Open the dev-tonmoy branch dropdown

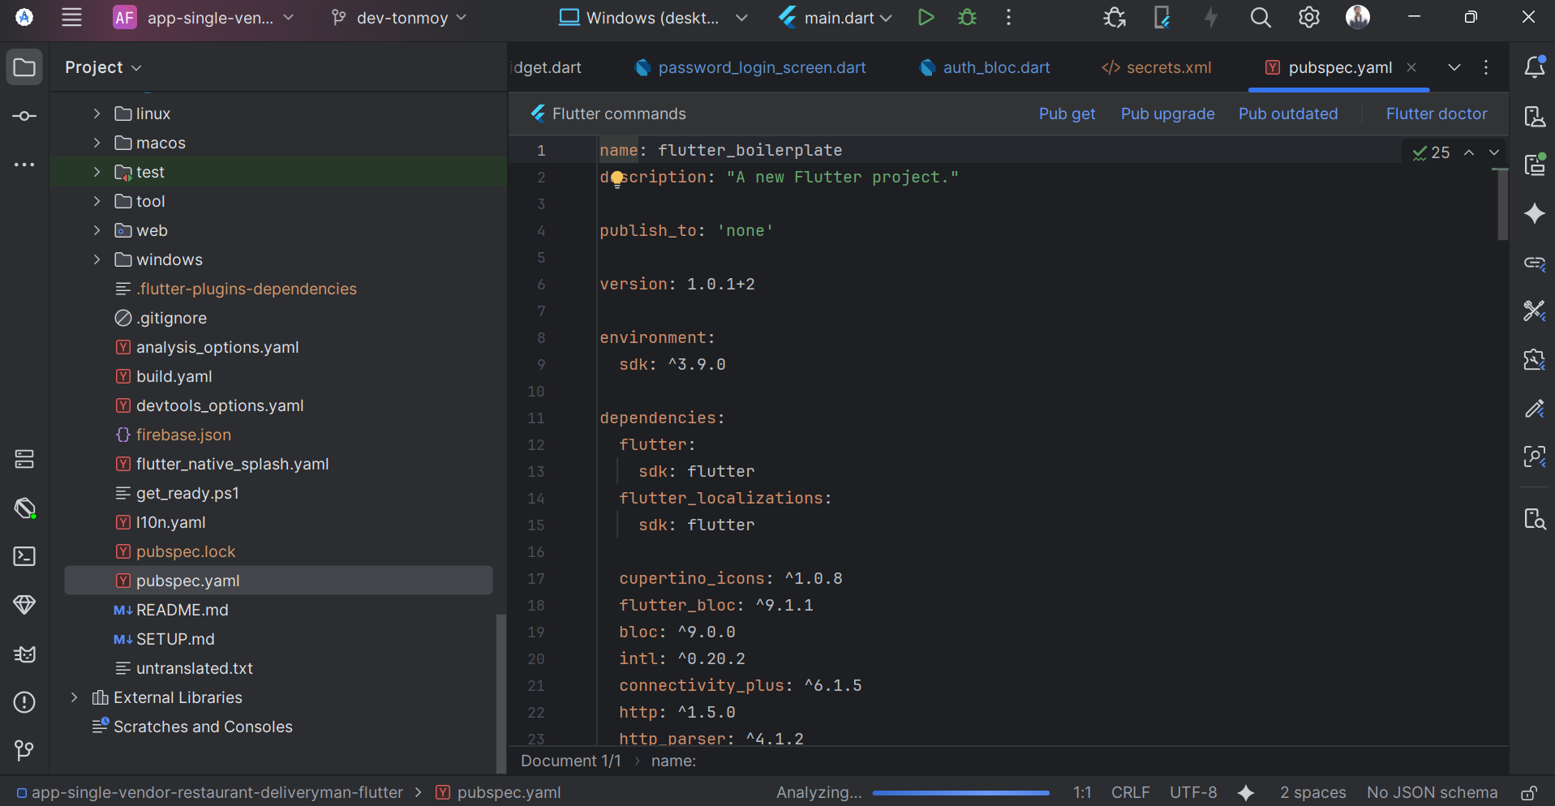click(x=401, y=18)
